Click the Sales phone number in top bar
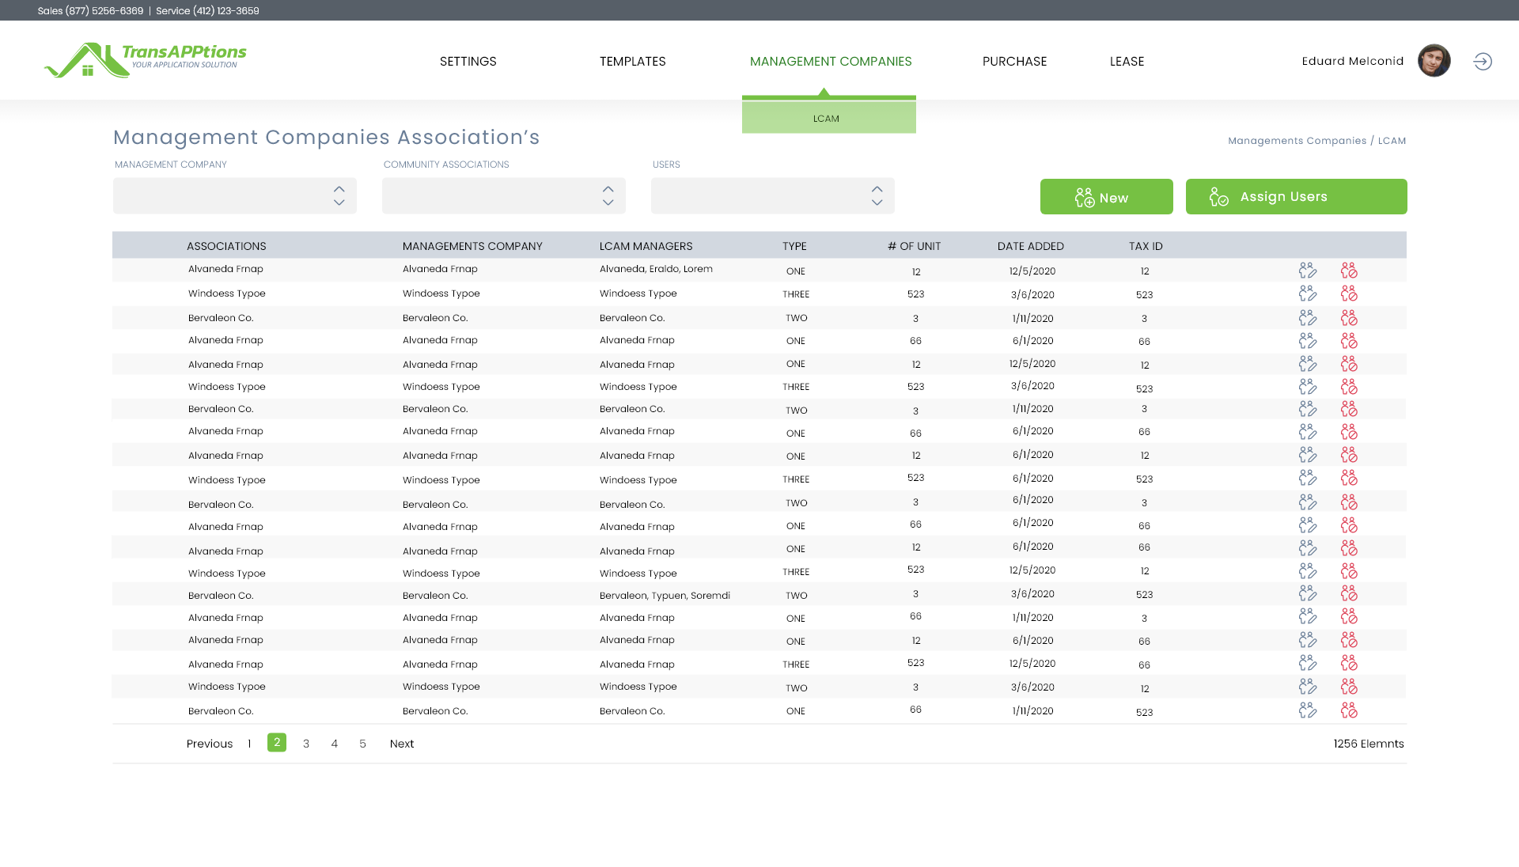The width and height of the screenshot is (1519, 867). coord(91,10)
